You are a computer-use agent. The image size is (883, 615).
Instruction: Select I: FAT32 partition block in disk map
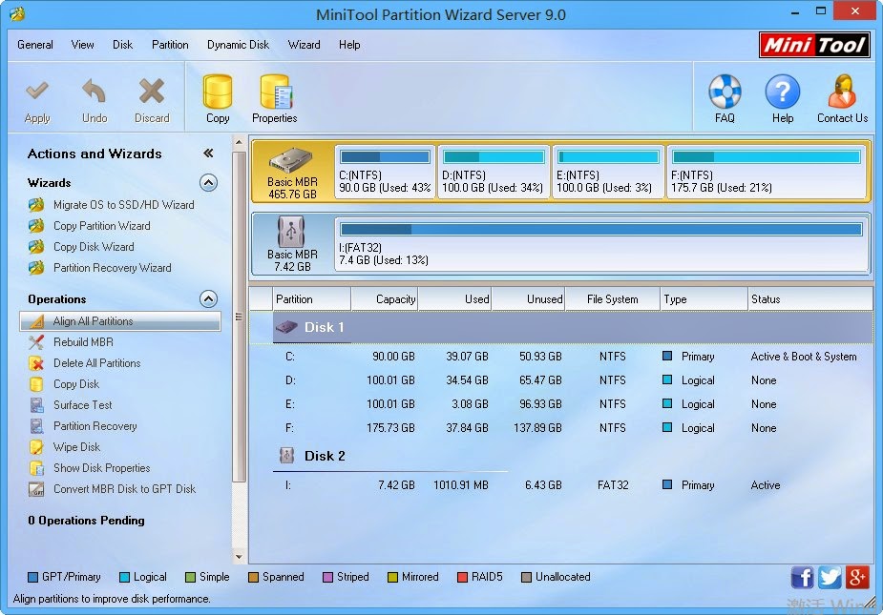[x=600, y=244]
